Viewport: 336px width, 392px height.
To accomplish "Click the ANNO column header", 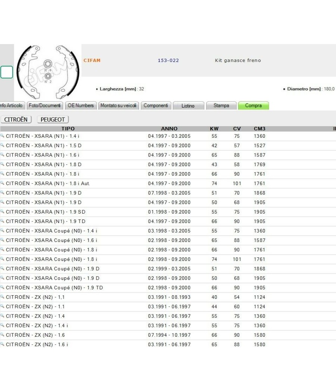I will pyautogui.click(x=169, y=128).
